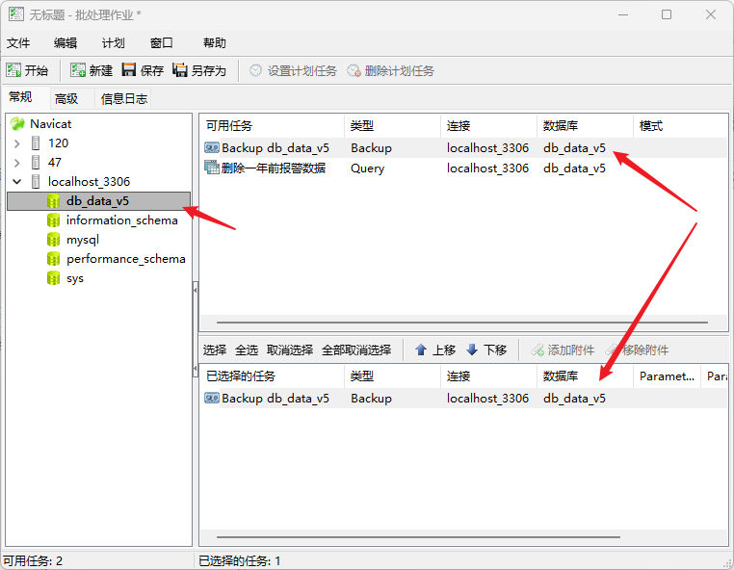The width and height of the screenshot is (734, 570).
Task: Click the 取消选择 (Deselect) button
Action: click(290, 350)
